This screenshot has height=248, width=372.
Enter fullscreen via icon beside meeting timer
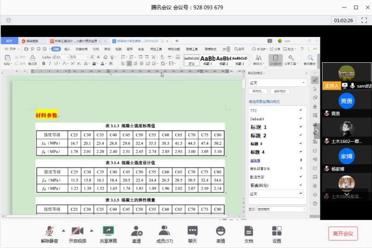[x=362, y=19]
